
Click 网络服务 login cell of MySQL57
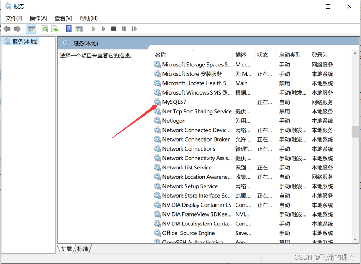322,102
